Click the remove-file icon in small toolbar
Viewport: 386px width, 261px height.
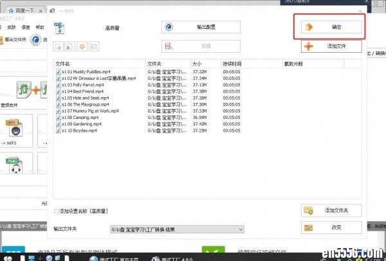click(x=59, y=46)
